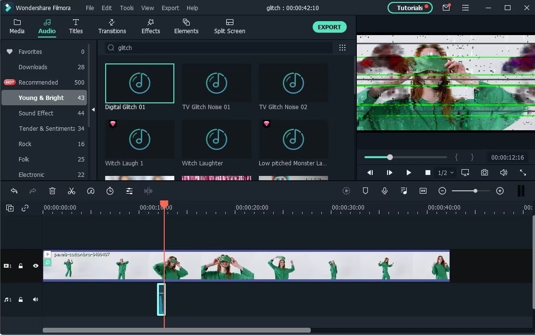Toggle lock on video track 1
Image resolution: width=535 pixels, height=335 pixels.
pyautogui.click(x=21, y=266)
